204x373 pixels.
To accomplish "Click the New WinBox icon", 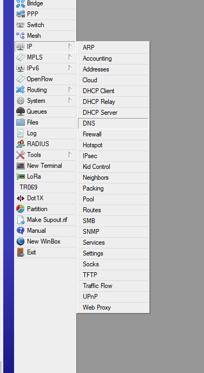I will pyautogui.click(x=21, y=241).
